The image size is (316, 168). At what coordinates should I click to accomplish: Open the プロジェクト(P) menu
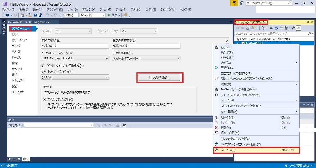[x=55, y=9]
